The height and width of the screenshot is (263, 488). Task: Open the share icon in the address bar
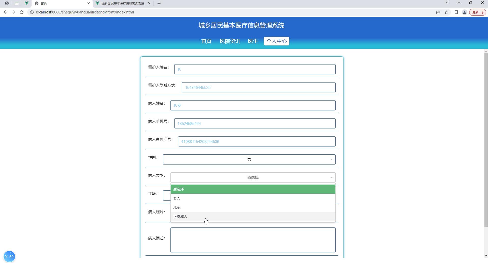[x=438, y=12]
